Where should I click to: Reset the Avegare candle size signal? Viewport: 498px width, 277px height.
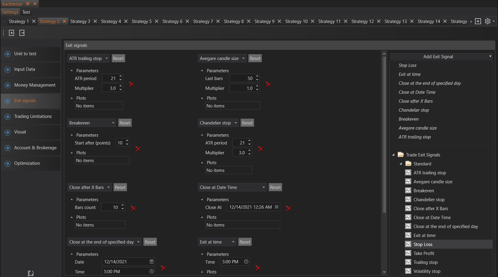click(255, 59)
